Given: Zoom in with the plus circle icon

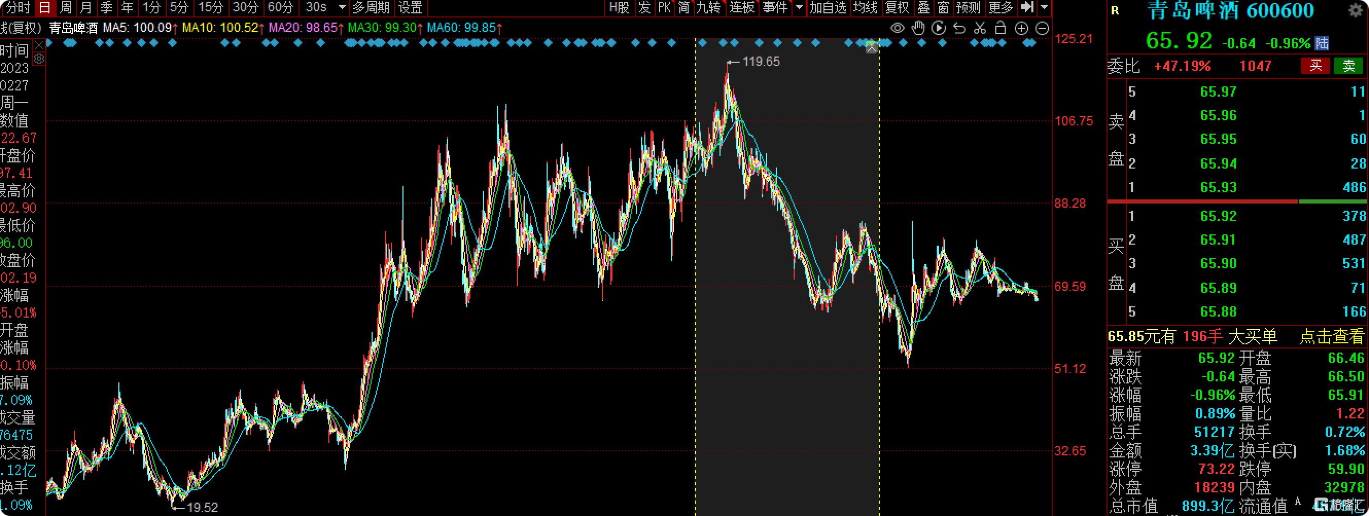Looking at the screenshot, I should [1022, 28].
